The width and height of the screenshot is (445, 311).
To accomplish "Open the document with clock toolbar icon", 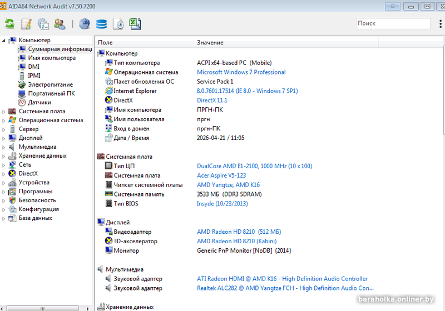I will (118, 24).
